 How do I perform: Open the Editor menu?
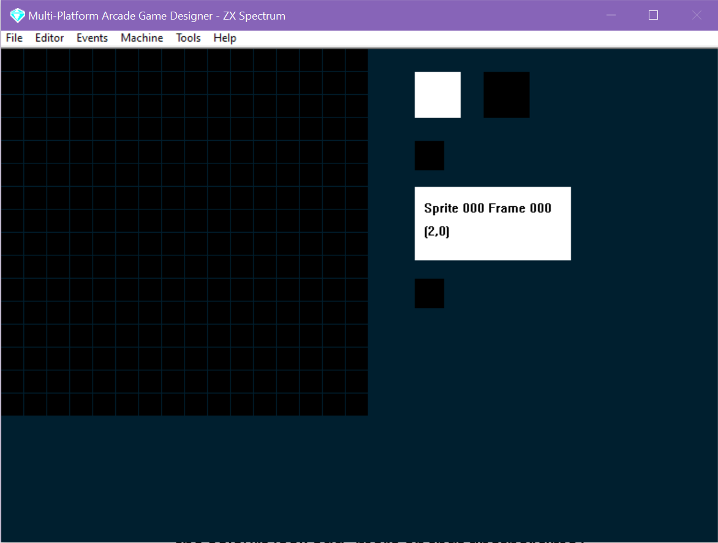50,38
